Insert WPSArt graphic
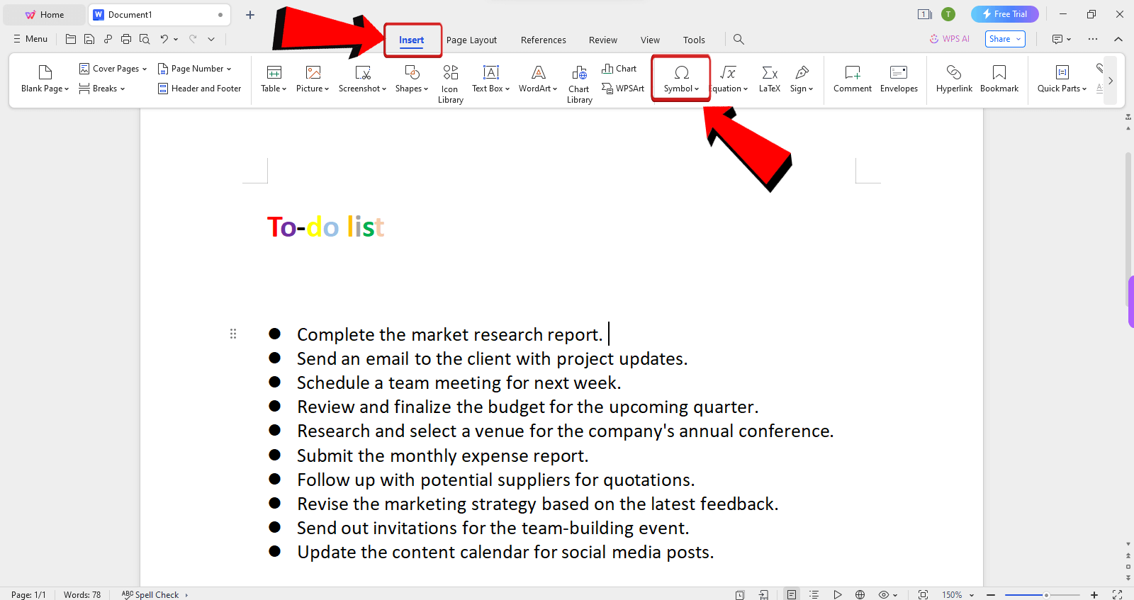Image resolution: width=1134 pixels, height=600 pixels. pyautogui.click(x=623, y=89)
